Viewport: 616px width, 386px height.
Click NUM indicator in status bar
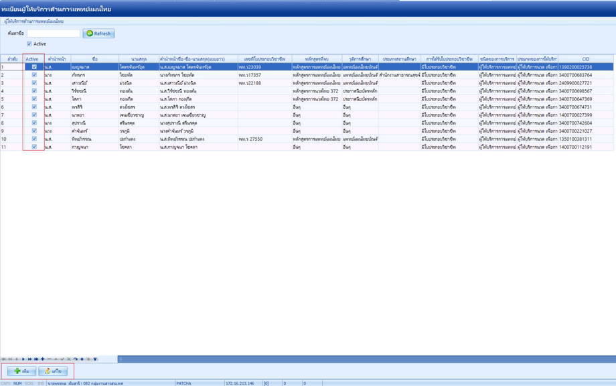[x=17, y=383]
